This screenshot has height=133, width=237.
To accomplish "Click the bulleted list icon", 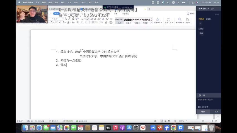I will pyautogui.click(x=82, y=19).
